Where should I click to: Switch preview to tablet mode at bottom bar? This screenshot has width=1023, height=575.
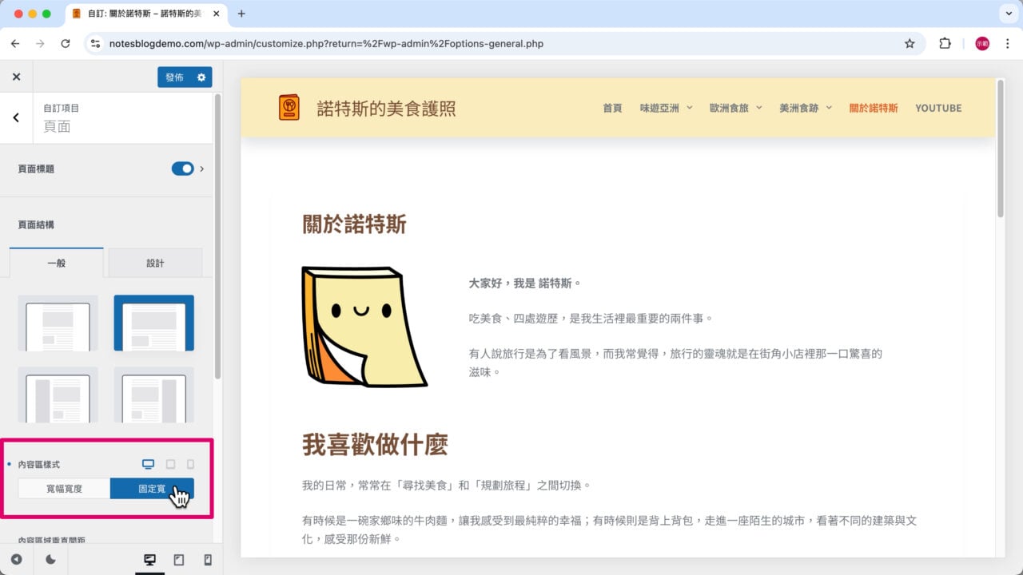179,560
